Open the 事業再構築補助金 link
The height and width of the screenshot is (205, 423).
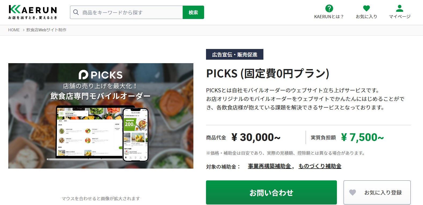click(x=270, y=166)
